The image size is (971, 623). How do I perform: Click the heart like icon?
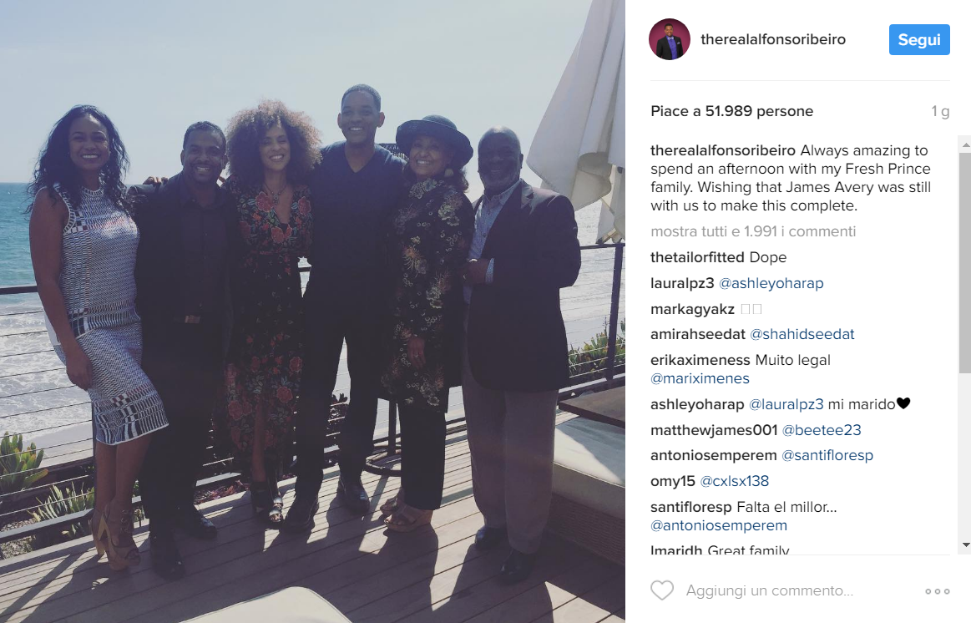662,590
